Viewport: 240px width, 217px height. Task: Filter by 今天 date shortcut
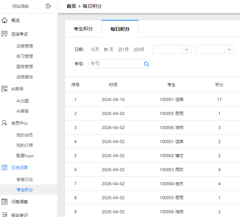pyautogui.click(x=95, y=49)
